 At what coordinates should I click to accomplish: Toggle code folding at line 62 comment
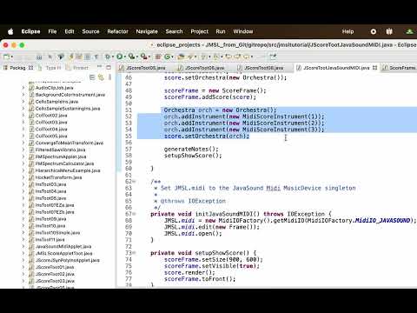click(x=135, y=182)
